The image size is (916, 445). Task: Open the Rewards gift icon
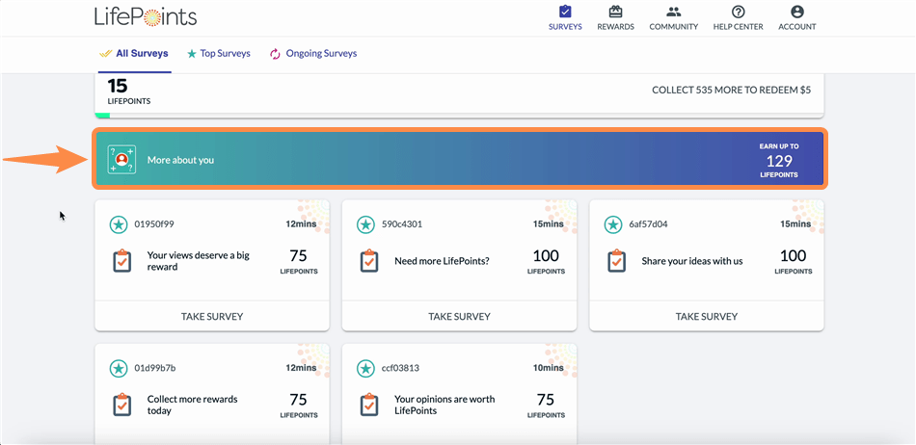point(615,12)
